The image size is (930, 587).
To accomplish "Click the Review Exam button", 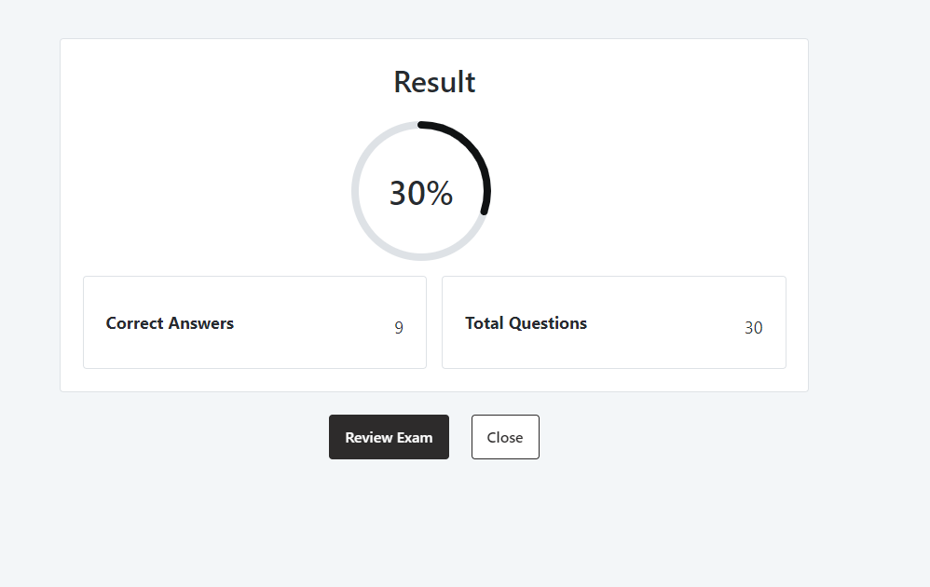I will click(389, 437).
